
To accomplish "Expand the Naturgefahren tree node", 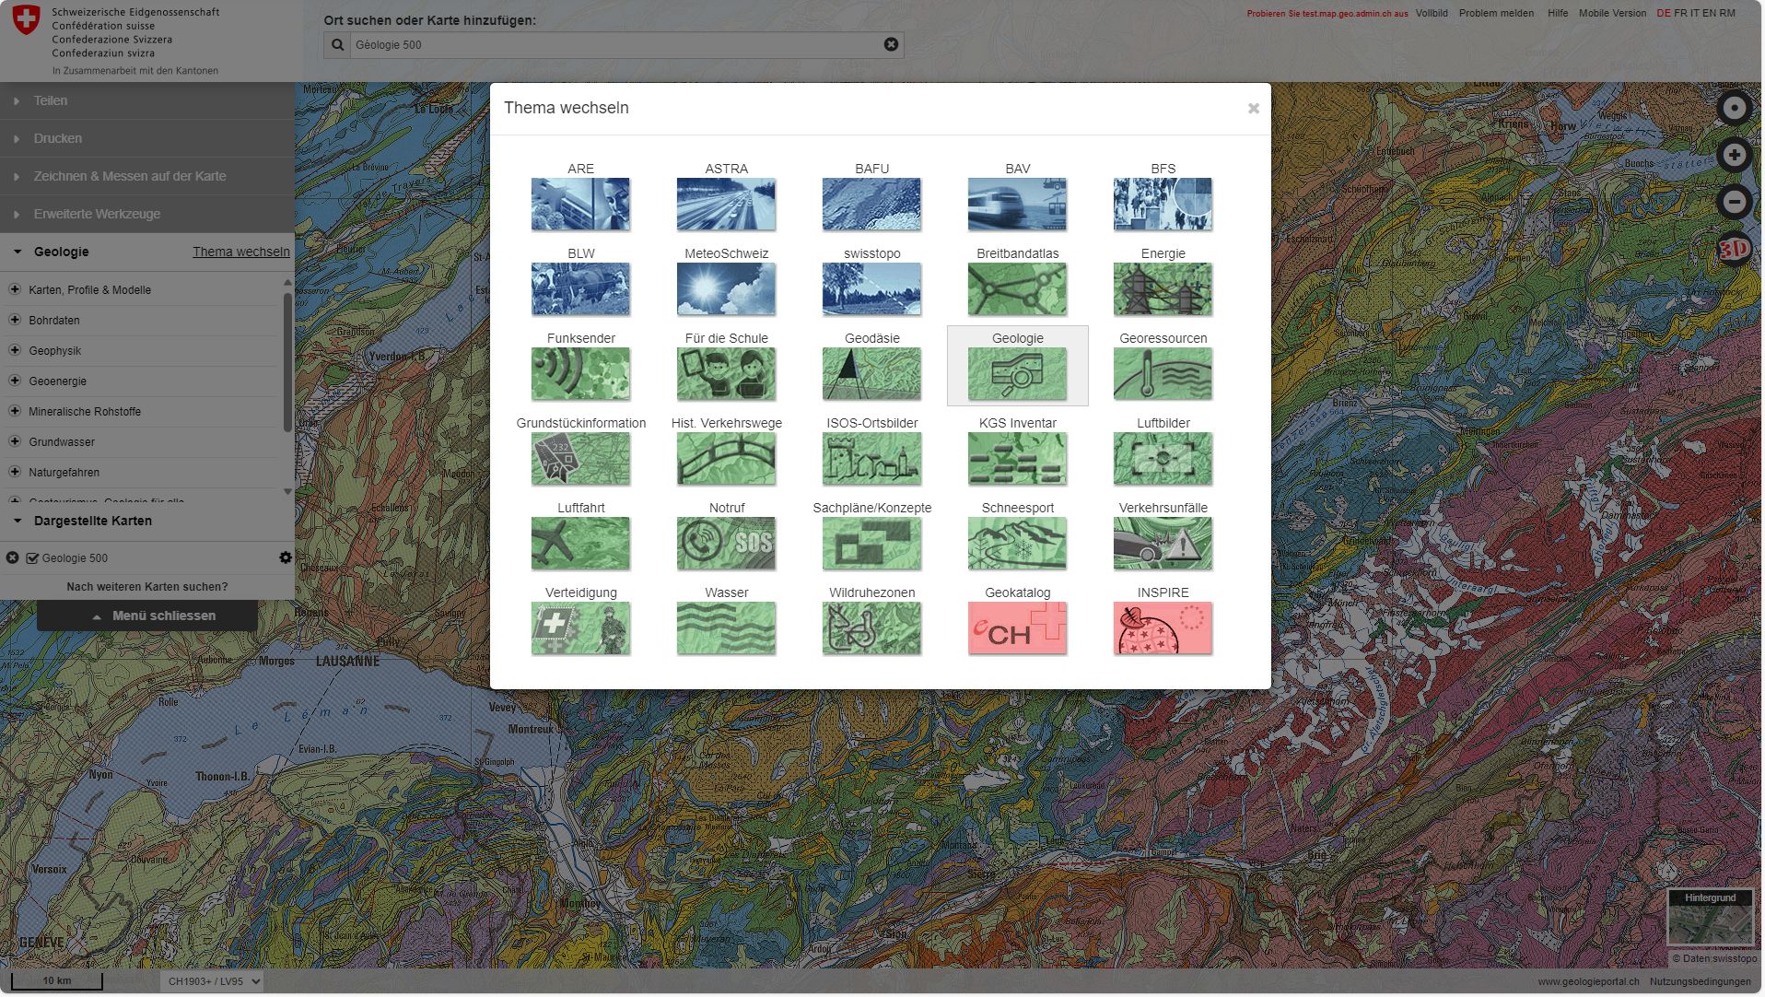I will click(x=15, y=472).
